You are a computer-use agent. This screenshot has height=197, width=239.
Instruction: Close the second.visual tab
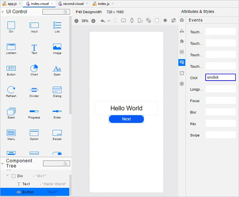(87, 4)
